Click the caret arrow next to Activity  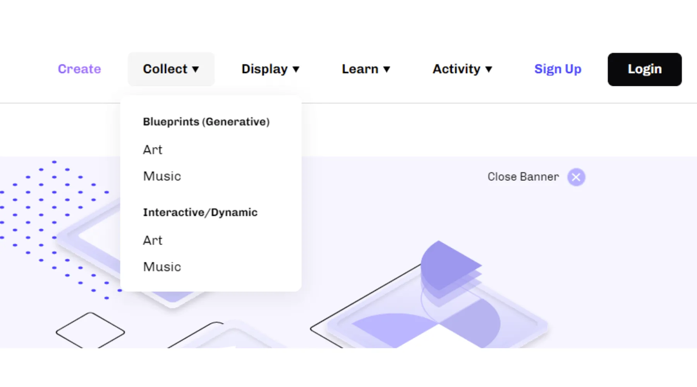click(x=489, y=69)
